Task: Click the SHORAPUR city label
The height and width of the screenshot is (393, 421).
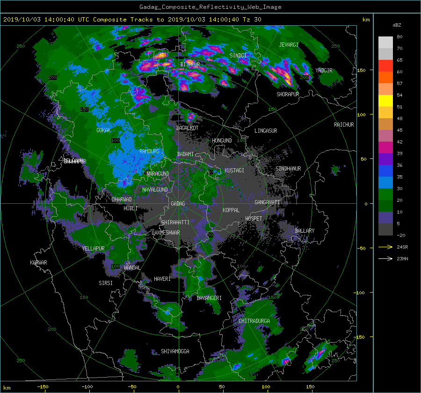Action: (288, 94)
